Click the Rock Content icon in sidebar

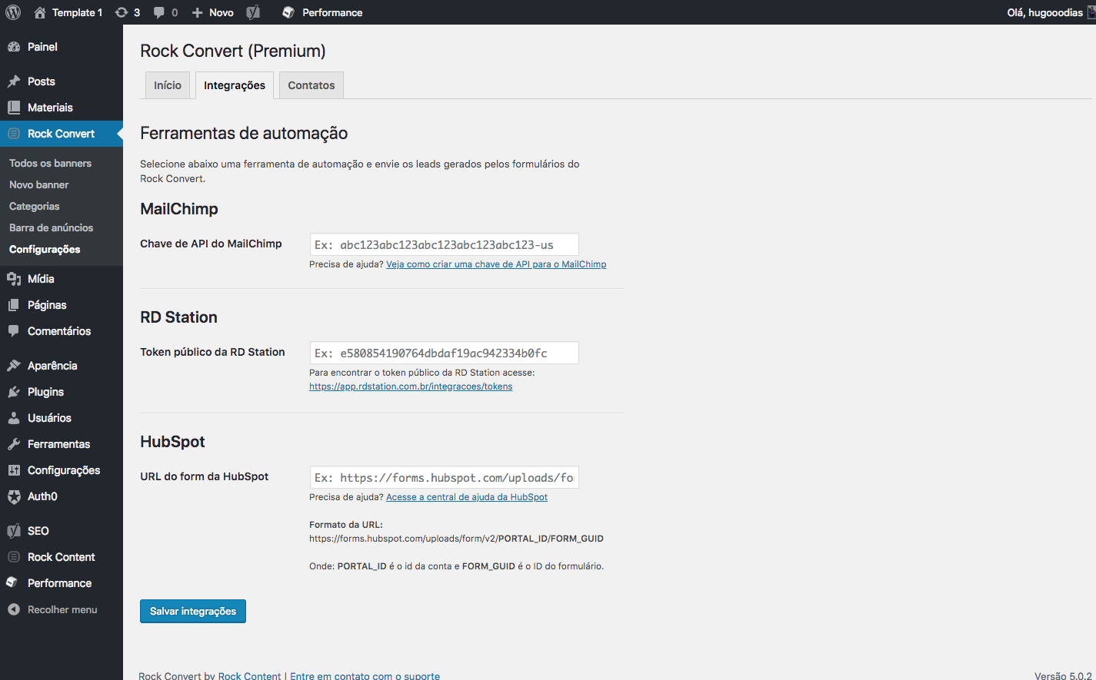[x=14, y=557]
